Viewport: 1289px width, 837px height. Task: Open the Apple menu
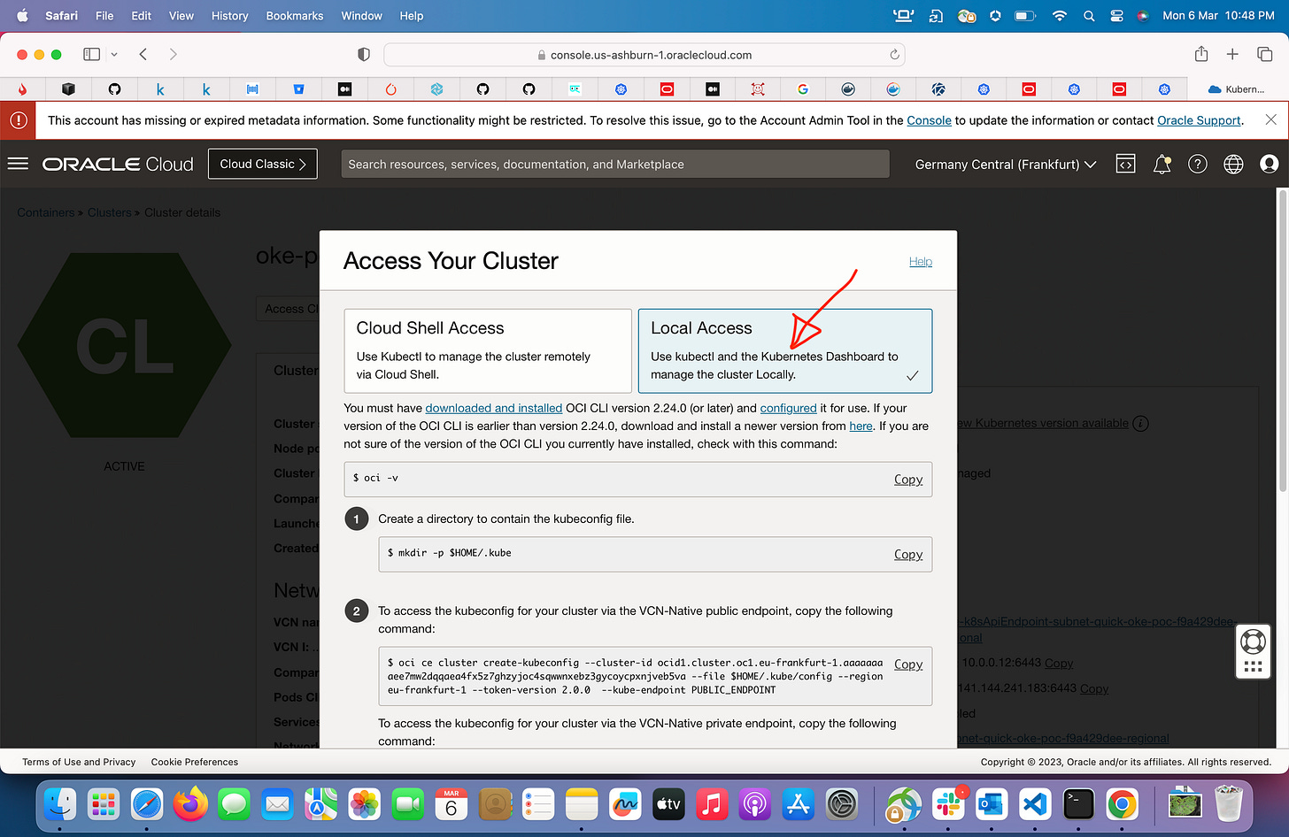[x=23, y=16]
